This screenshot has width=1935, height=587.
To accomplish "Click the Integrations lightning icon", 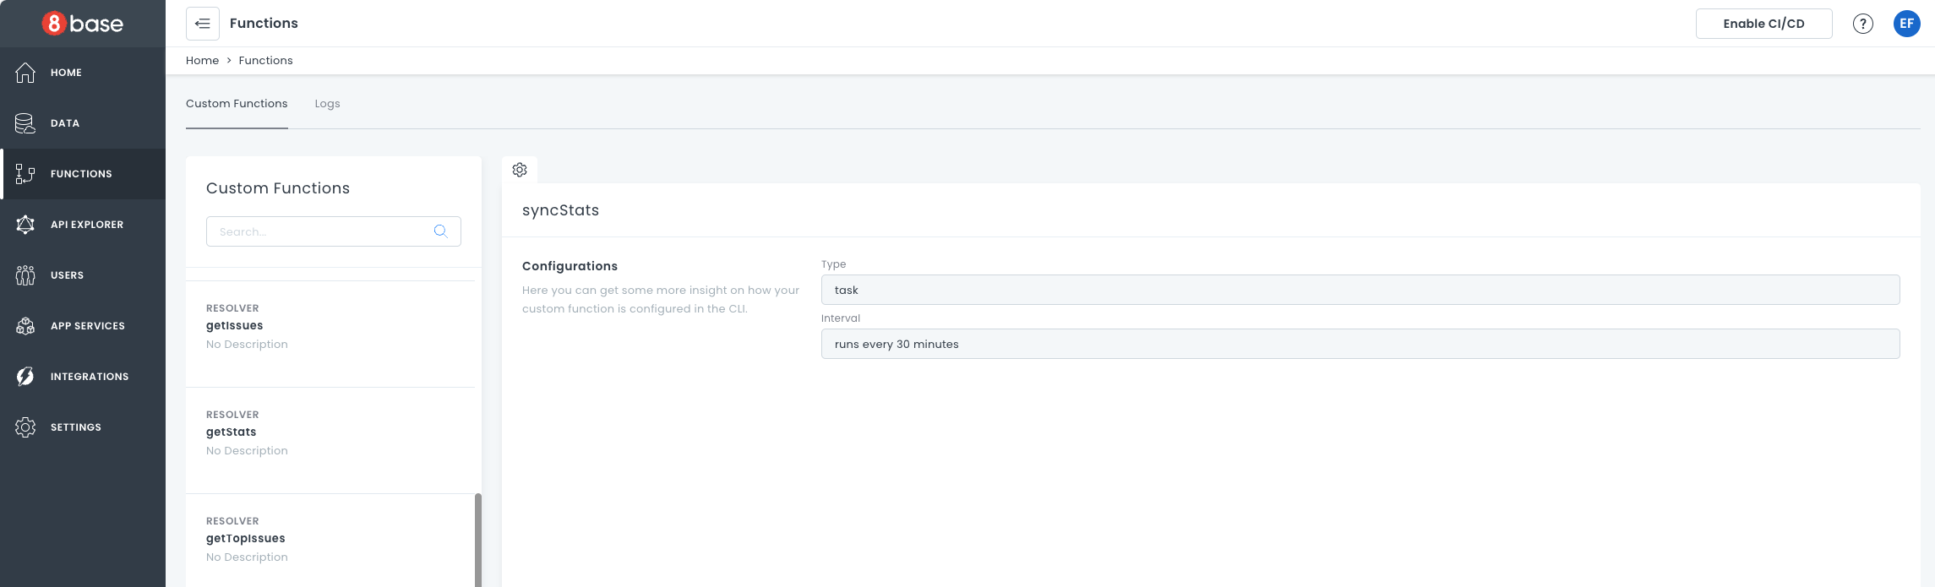I will [25, 377].
